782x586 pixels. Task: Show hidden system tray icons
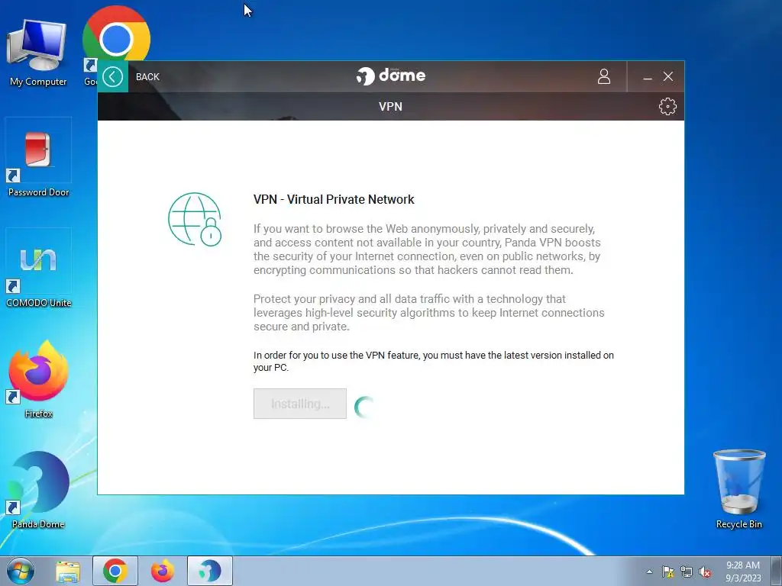(x=649, y=572)
